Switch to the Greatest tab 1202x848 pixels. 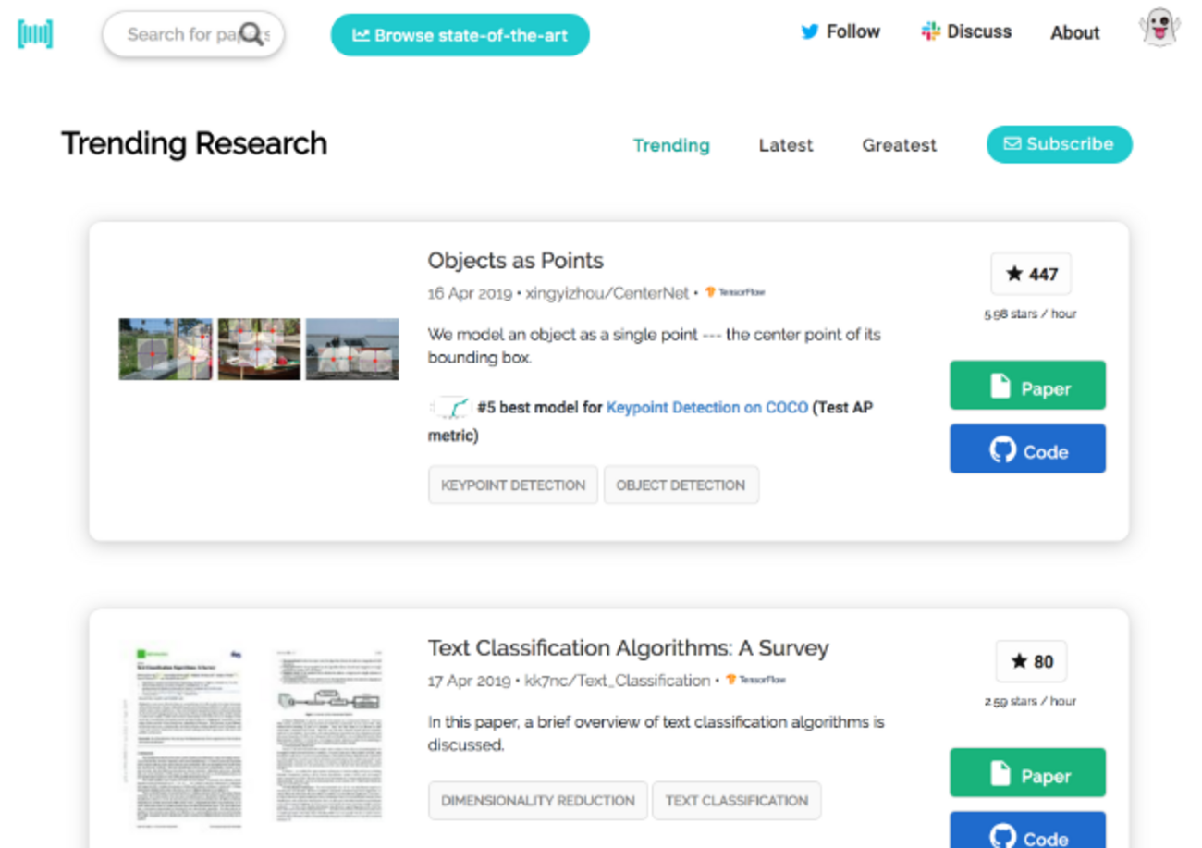click(x=899, y=145)
